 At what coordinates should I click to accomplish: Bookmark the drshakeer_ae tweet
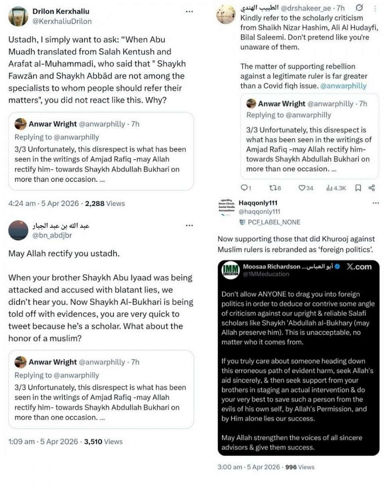tap(358, 188)
